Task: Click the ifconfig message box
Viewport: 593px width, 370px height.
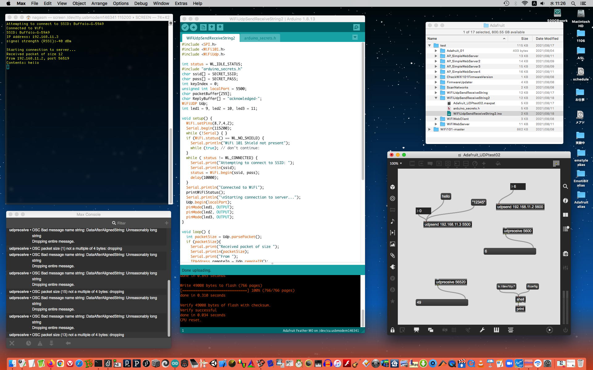Action: (532, 286)
